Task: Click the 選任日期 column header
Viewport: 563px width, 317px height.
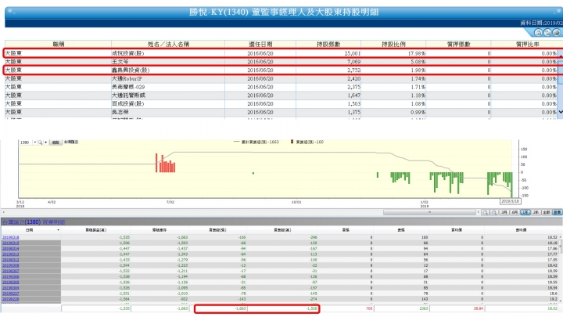Action: [x=260, y=44]
